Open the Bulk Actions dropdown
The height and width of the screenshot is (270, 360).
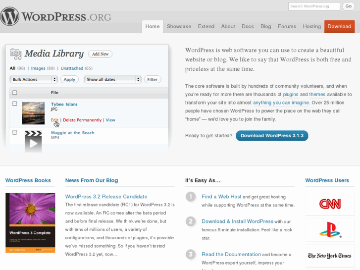pyautogui.click(x=34, y=79)
